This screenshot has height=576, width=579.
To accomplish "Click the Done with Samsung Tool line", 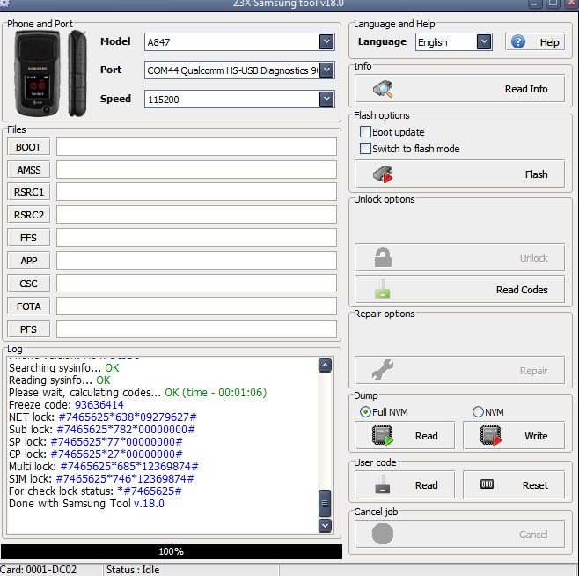I will pyautogui.click(x=87, y=504).
